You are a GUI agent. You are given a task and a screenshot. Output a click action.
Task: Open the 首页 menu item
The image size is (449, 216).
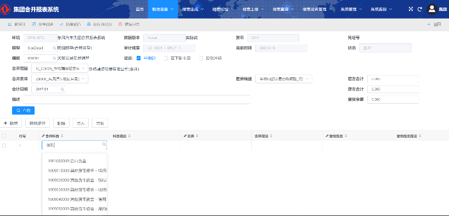[x=140, y=9]
